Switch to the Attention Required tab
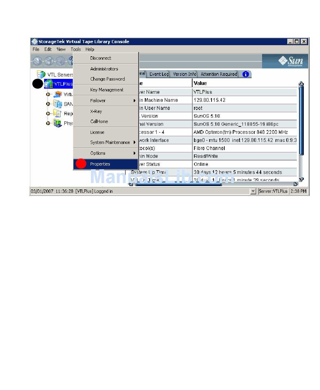Image resolution: width=320 pixels, height=390 pixels. 219,74
